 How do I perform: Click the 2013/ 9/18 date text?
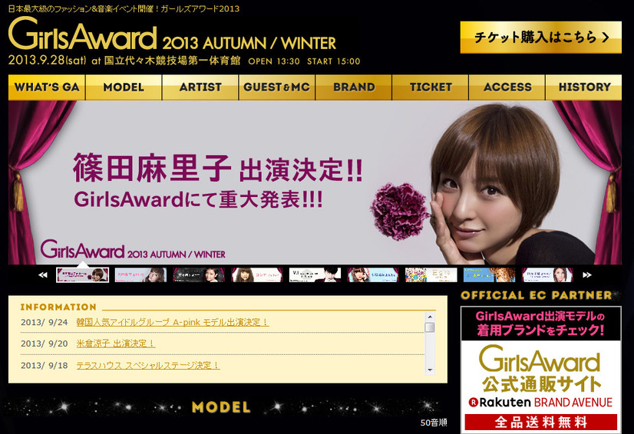(x=44, y=365)
